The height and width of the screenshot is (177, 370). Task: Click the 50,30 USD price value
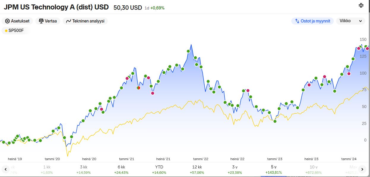[x=128, y=8]
